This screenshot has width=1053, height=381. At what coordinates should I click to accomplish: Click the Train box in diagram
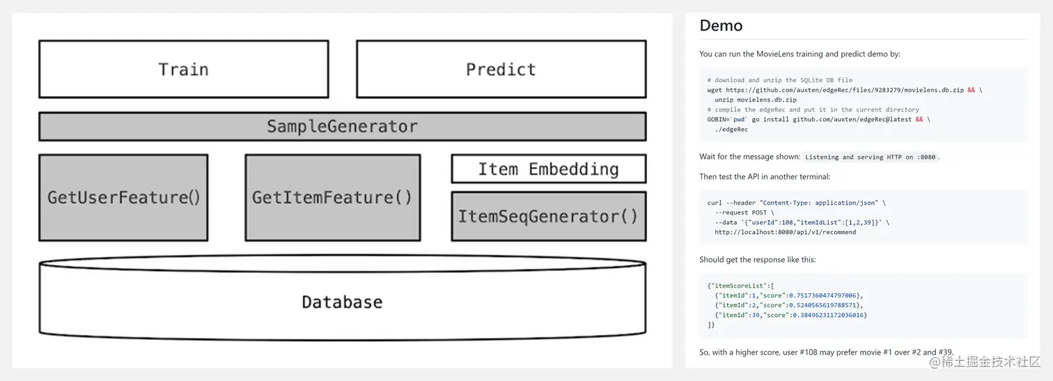pos(183,69)
